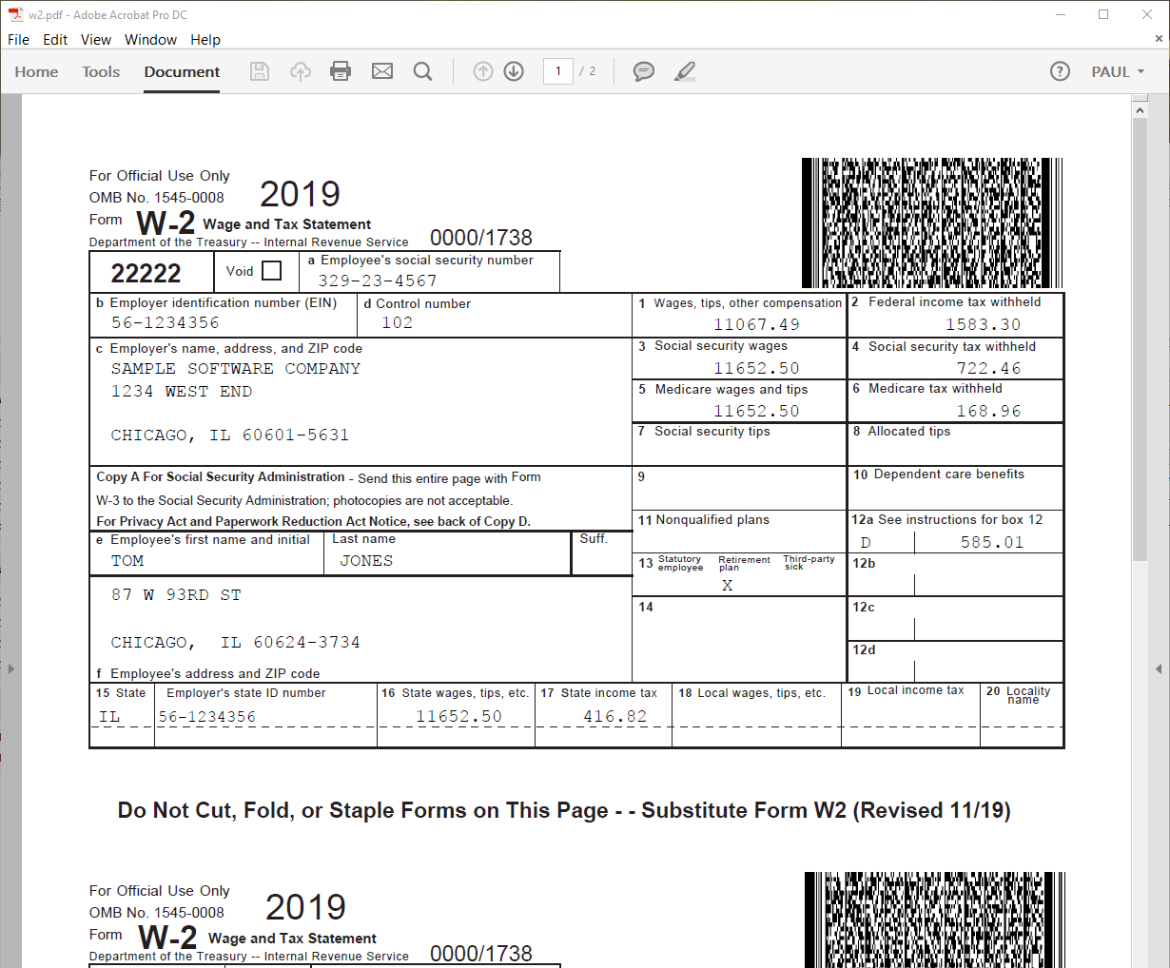This screenshot has height=968, width=1170.
Task: Click the scrollbar up arrow
Action: [1140, 110]
